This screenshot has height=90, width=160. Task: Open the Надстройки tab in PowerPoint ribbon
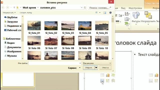click(x=135, y=8)
